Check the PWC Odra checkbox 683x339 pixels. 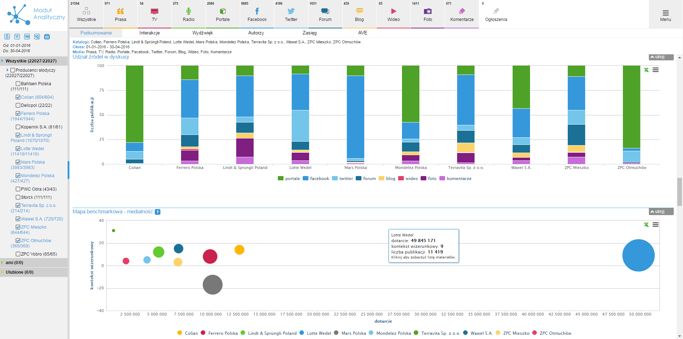(x=18, y=189)
